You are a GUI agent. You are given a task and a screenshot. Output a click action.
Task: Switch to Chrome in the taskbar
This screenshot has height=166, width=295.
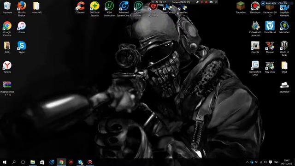[61, 162]
